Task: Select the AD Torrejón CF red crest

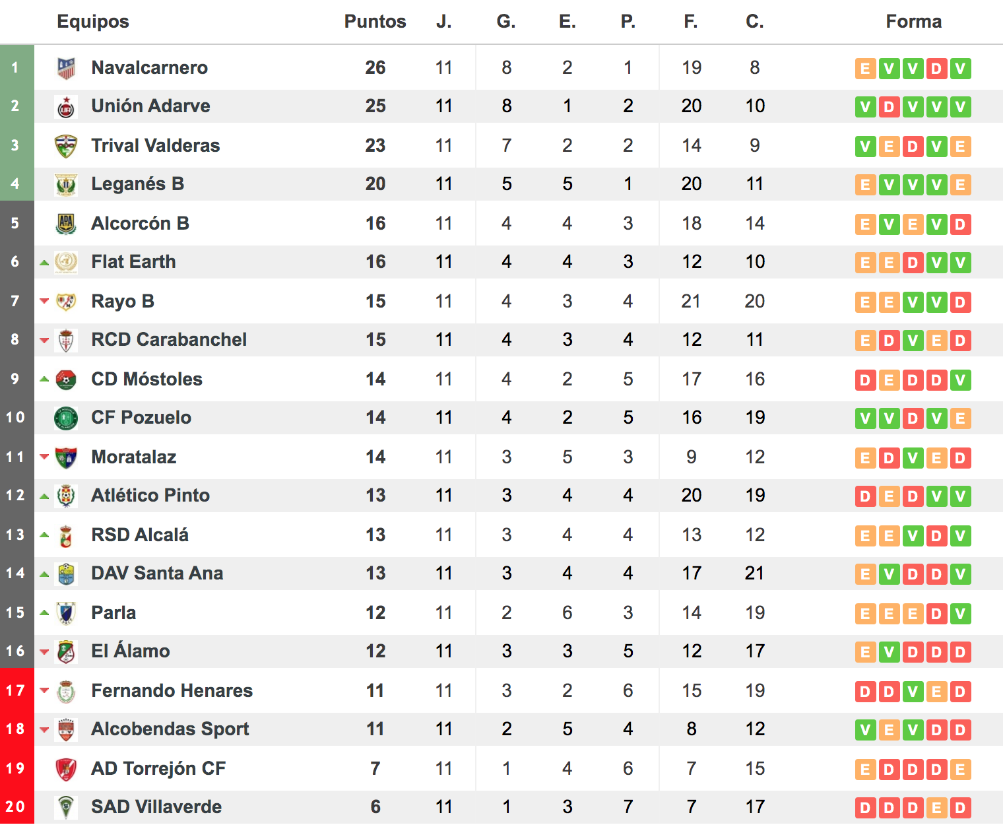Action: pos(66,769)
